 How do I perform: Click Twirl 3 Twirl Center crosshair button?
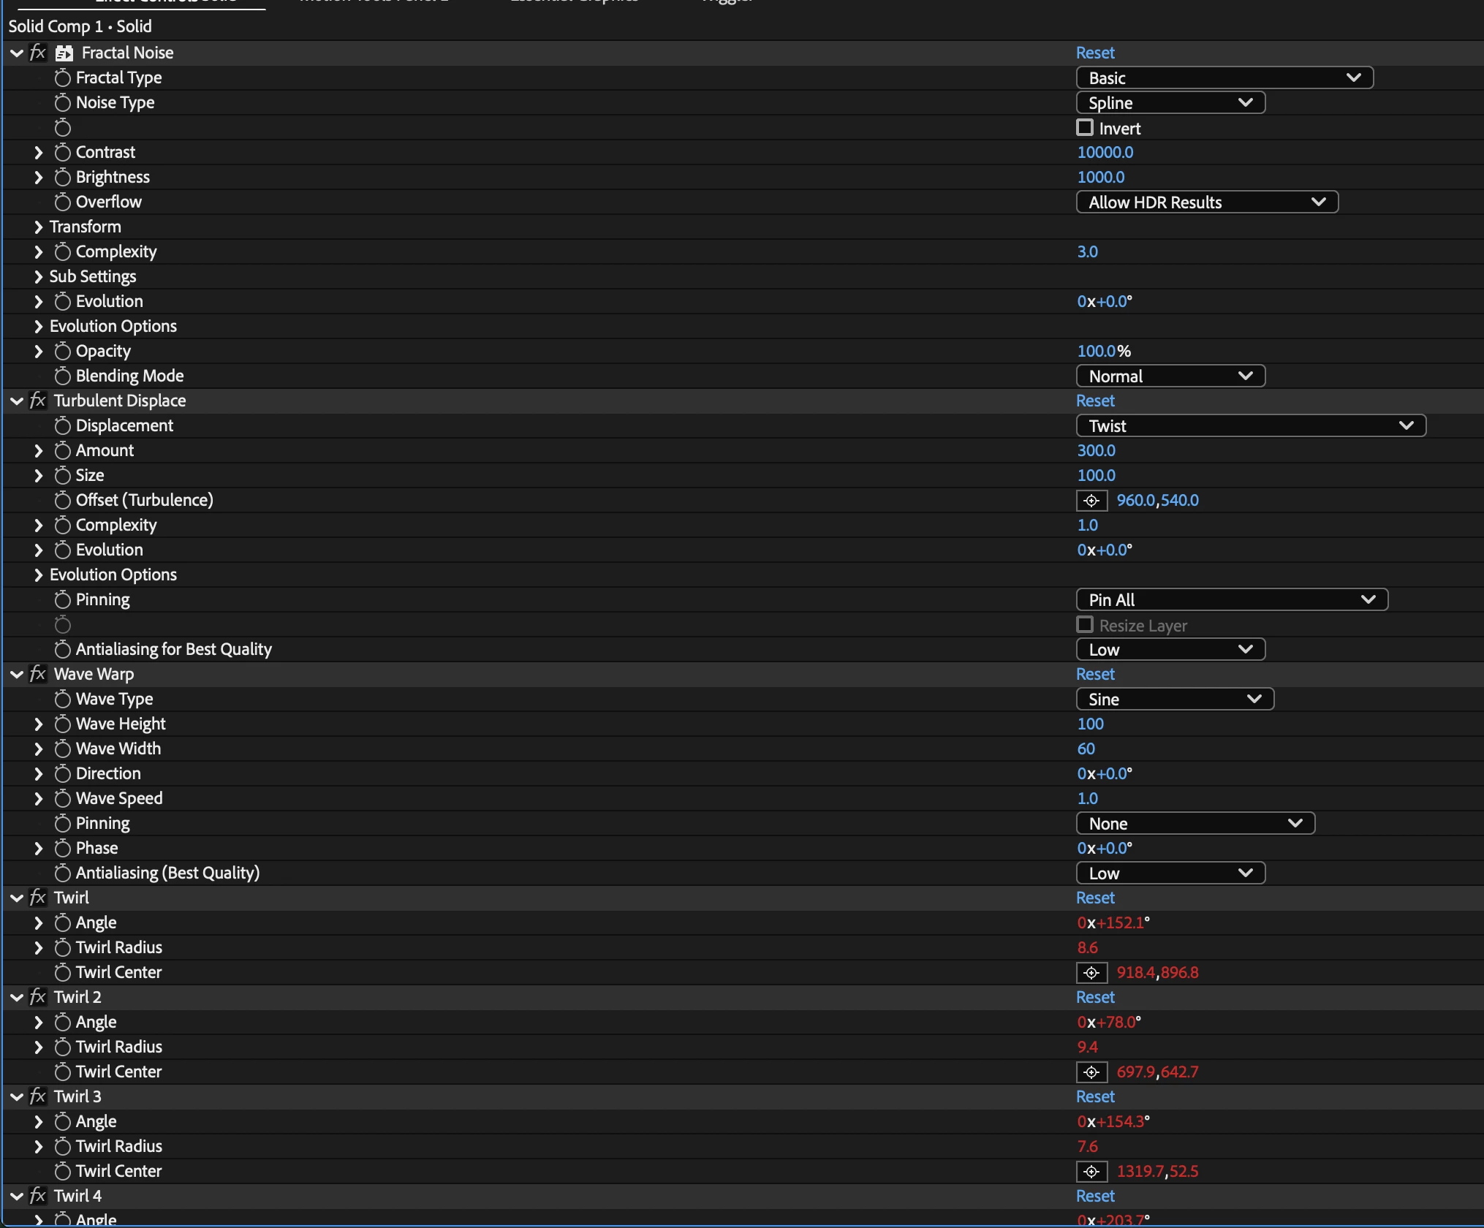pyautogui.click(x=1091, y=1172)
